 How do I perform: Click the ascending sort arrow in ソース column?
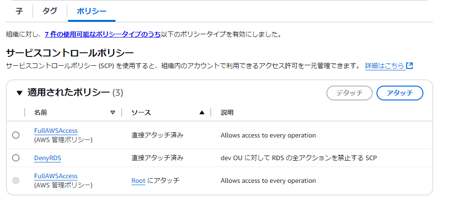[x=201, y=112]
